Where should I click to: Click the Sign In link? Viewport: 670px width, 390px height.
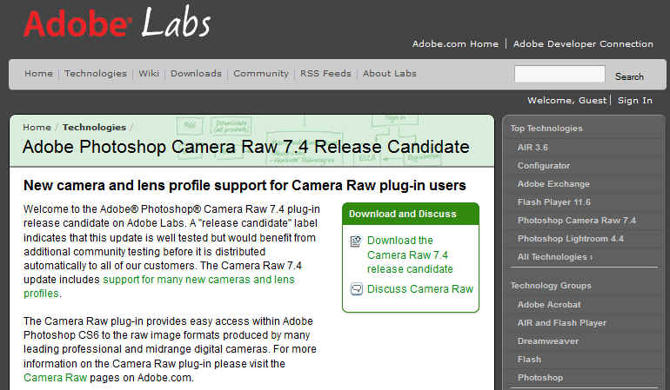pyautogui.click(x=635, y=101)
